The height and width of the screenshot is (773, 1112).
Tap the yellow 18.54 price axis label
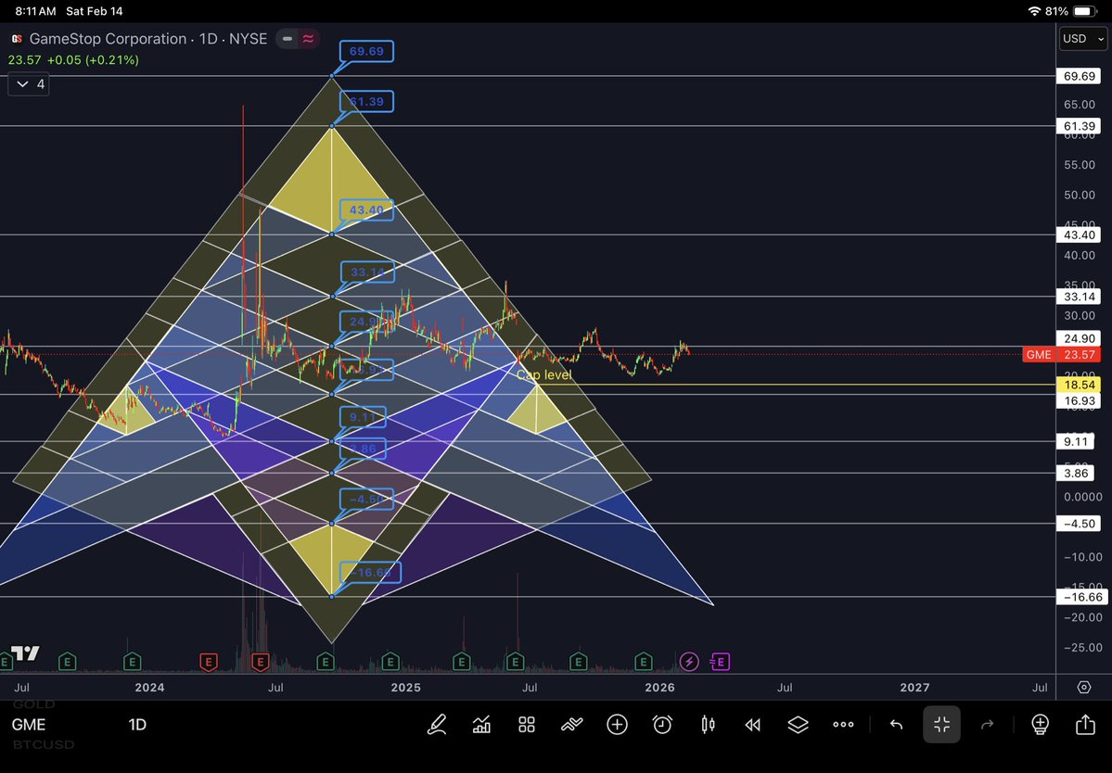pyautogui.click(x=1079, y=385)
